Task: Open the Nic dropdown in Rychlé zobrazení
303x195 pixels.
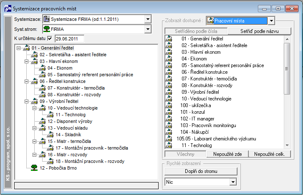Action: (x=233, y=182)
